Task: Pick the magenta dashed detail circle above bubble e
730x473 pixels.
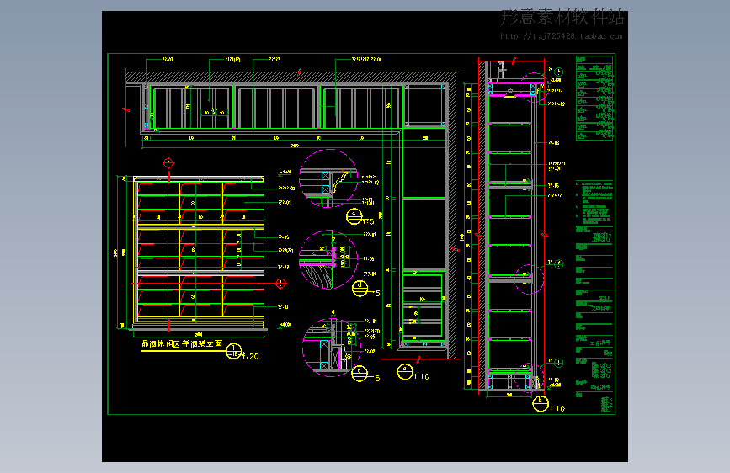Action: pos(332,348)
